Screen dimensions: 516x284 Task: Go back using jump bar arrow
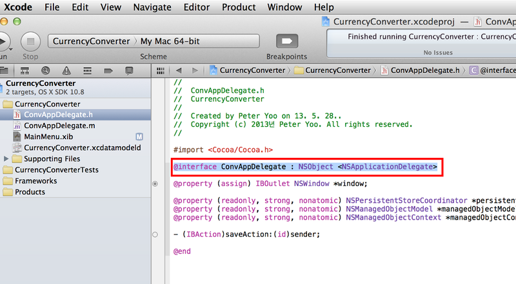179,70
